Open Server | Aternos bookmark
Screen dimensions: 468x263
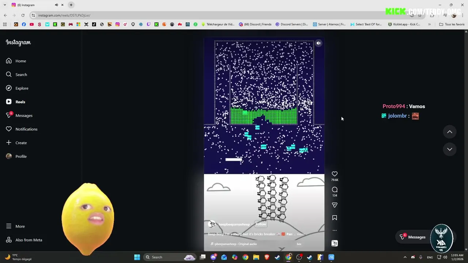pos(329,24)
